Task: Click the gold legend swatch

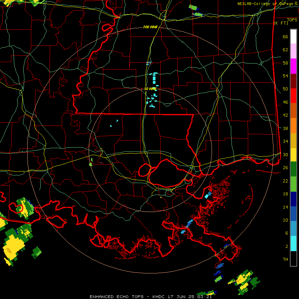Action: 293,141
